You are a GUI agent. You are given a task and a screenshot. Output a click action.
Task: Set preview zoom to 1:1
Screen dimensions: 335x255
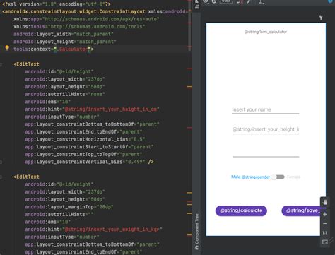pos(325,232)
